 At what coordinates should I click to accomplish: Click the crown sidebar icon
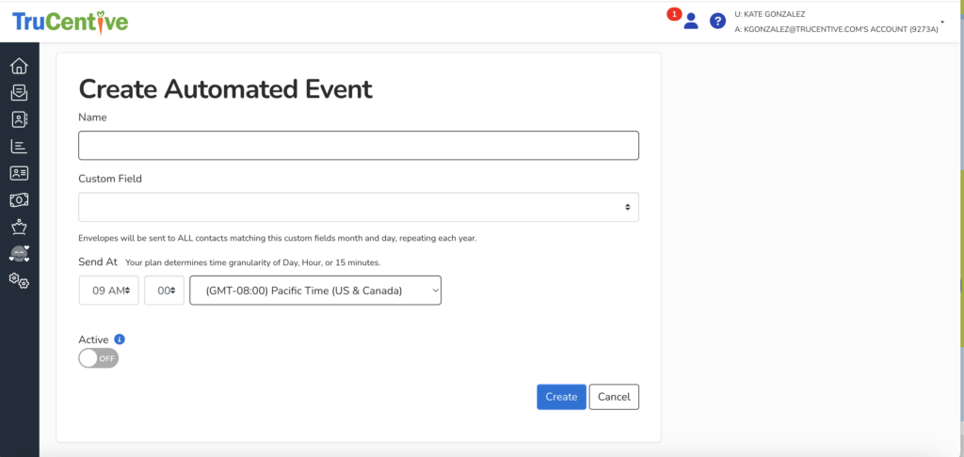[x=19, y=227]
